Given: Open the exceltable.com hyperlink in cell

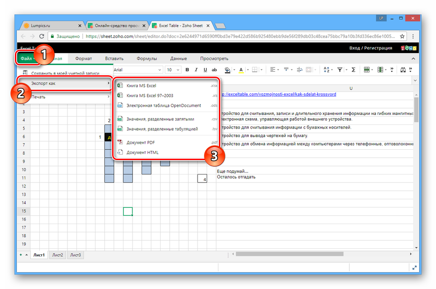Looking at the screenshot, I should (279, 94).
